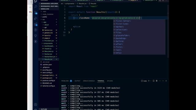Open Providers.jsx file

click(x=49, y=41)
